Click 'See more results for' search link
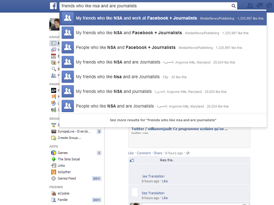The image size is (274, 205). pyautogui.click(x=163, y=120)
